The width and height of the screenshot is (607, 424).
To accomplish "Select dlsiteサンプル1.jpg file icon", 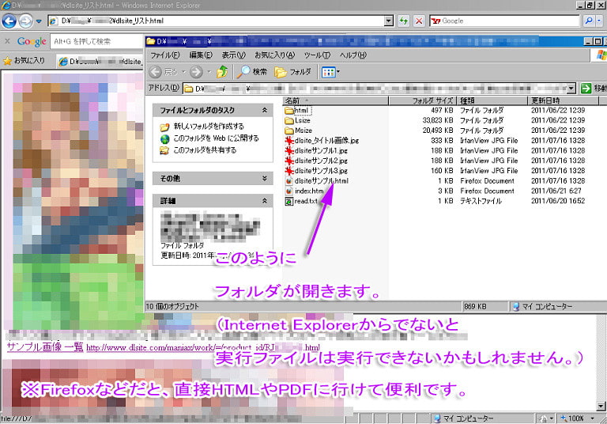I will (x=288, y=151).
